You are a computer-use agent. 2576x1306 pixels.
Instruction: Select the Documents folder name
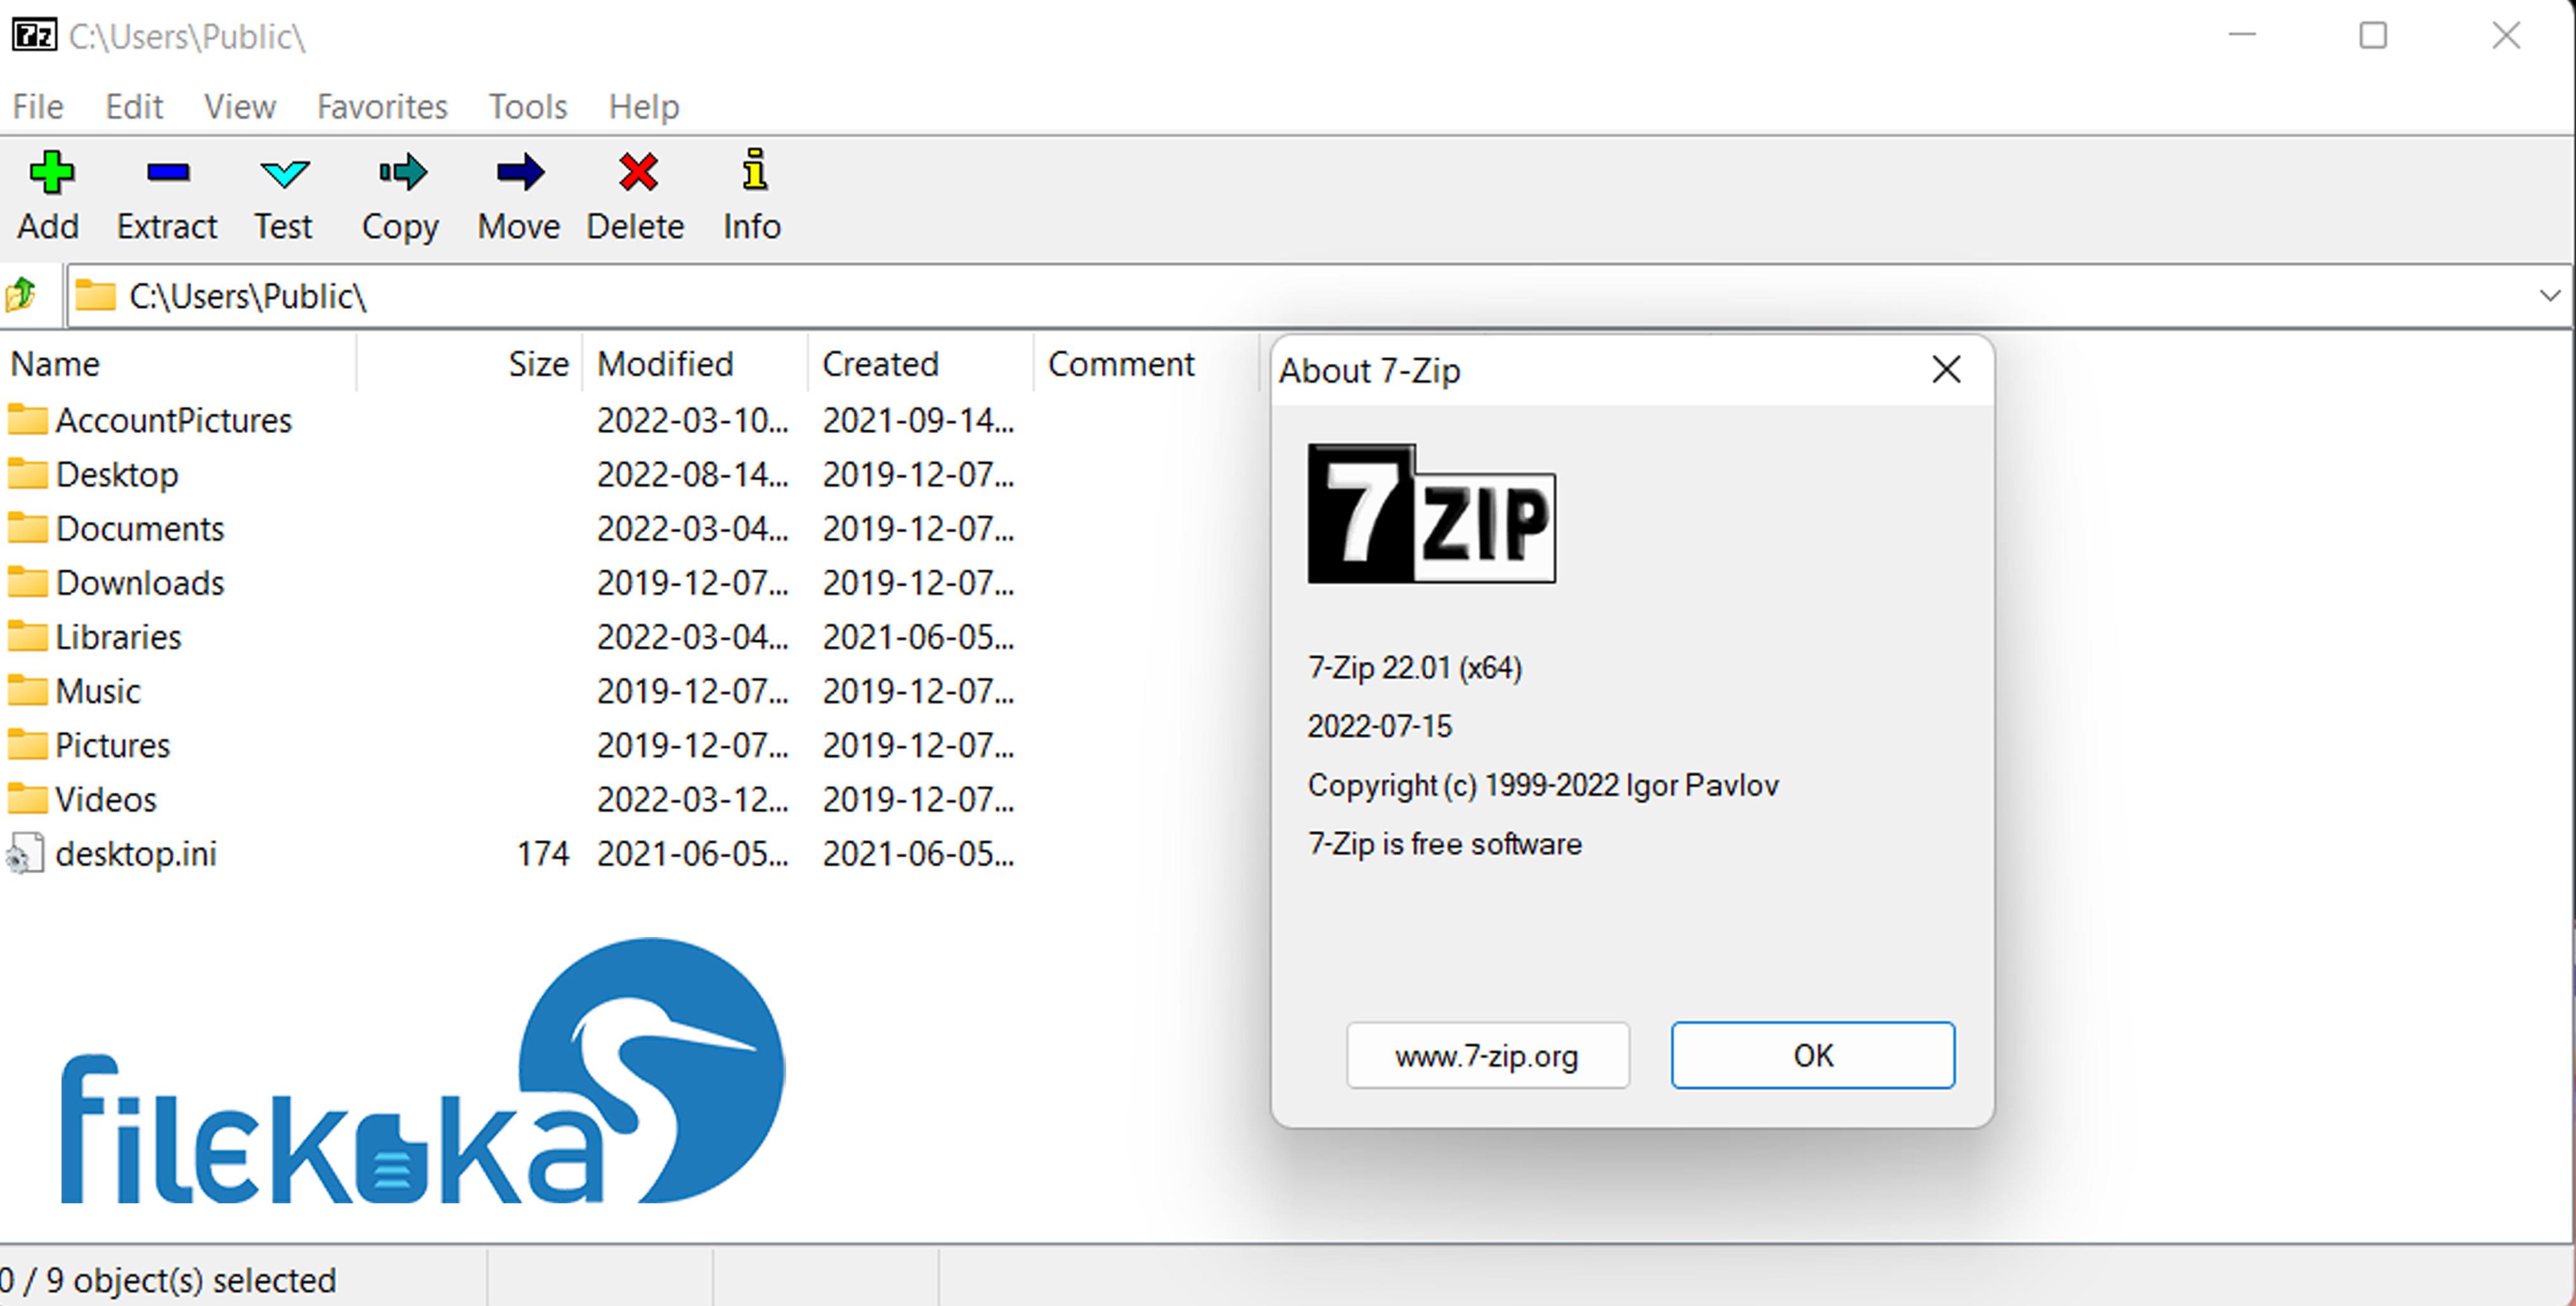(140, 529)
